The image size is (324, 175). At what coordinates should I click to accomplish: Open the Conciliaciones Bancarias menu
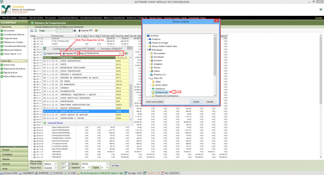tap(91, 18)
